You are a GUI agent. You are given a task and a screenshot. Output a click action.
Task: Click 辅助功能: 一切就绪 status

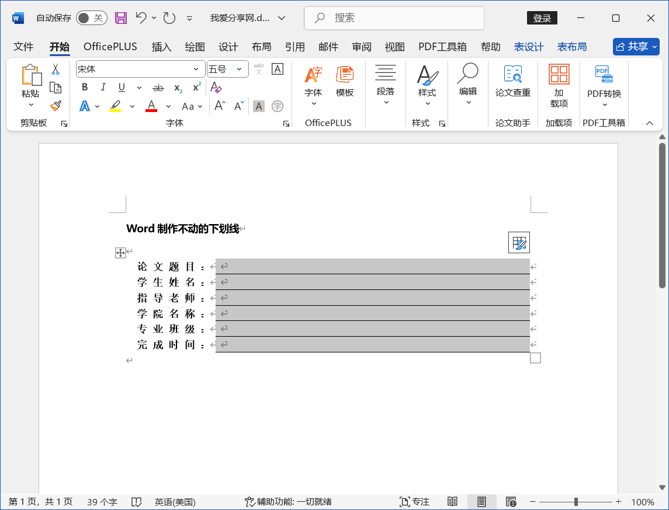pyautogui.click(x=288, y=501)
